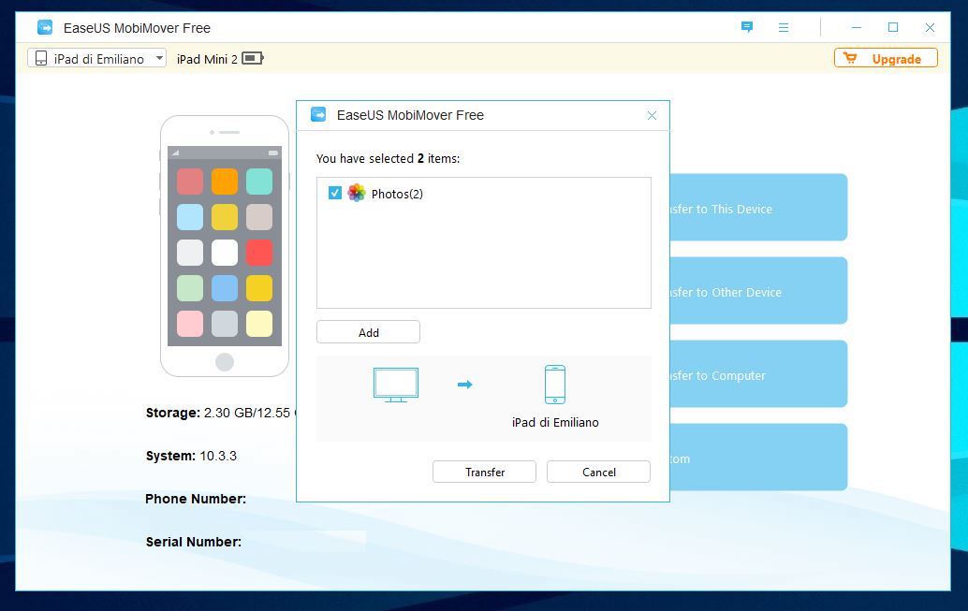This screenshot has height=611, width=968.
Task: Click the Custom tile at the bottom
Action: pos(758,458)
